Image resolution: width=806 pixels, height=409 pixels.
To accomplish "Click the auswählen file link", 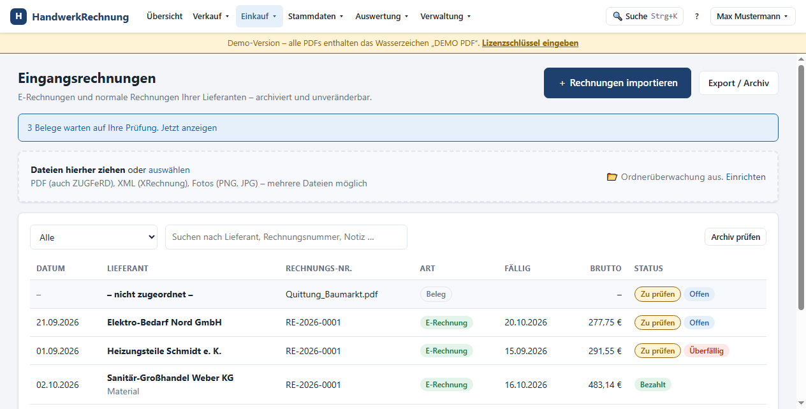I will coord(169,170).
